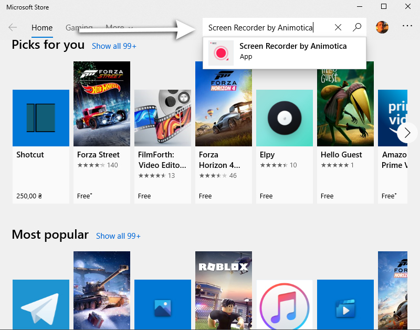Click the Elpy title text

pyautogui.click(x=267, y=155)
